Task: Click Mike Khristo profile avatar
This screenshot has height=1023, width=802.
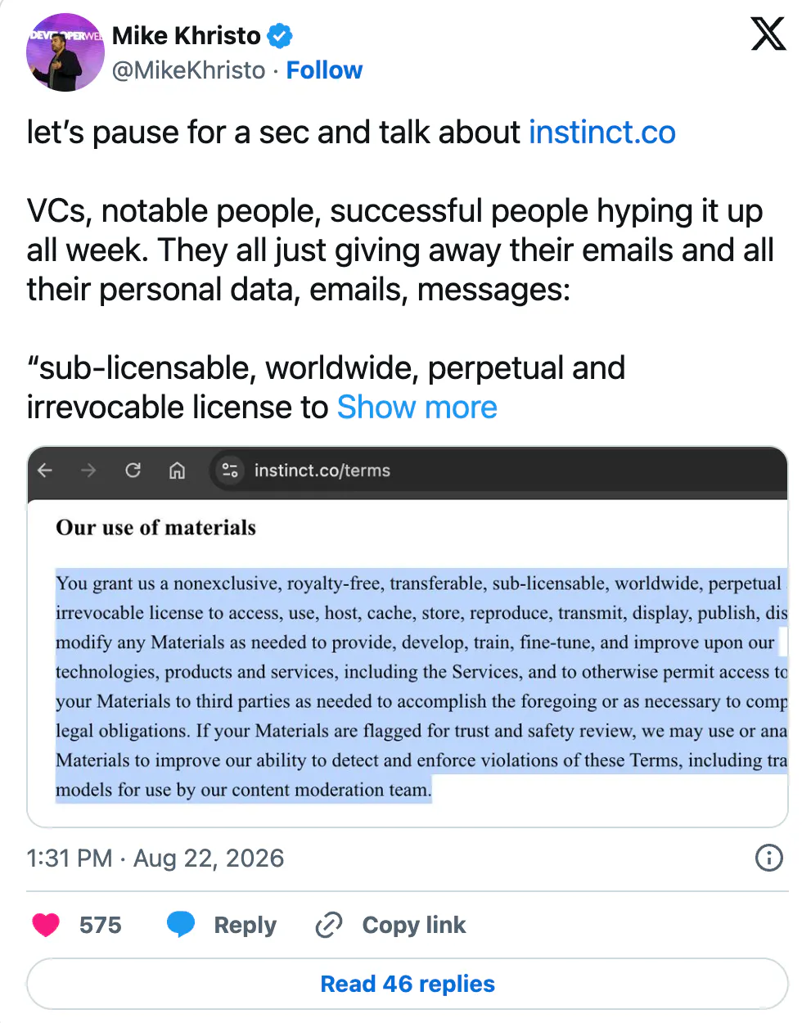Action: 65,52
